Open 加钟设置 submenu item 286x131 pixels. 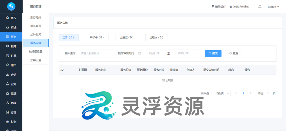[x=36, y=60]
